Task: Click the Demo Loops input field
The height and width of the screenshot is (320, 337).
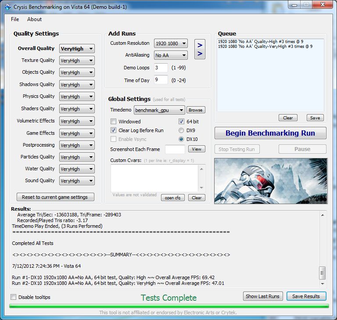Action: click(x=161, y=68)
